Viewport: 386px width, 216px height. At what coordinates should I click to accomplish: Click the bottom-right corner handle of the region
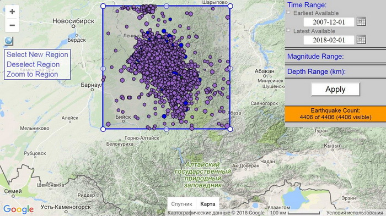point(230,129)
